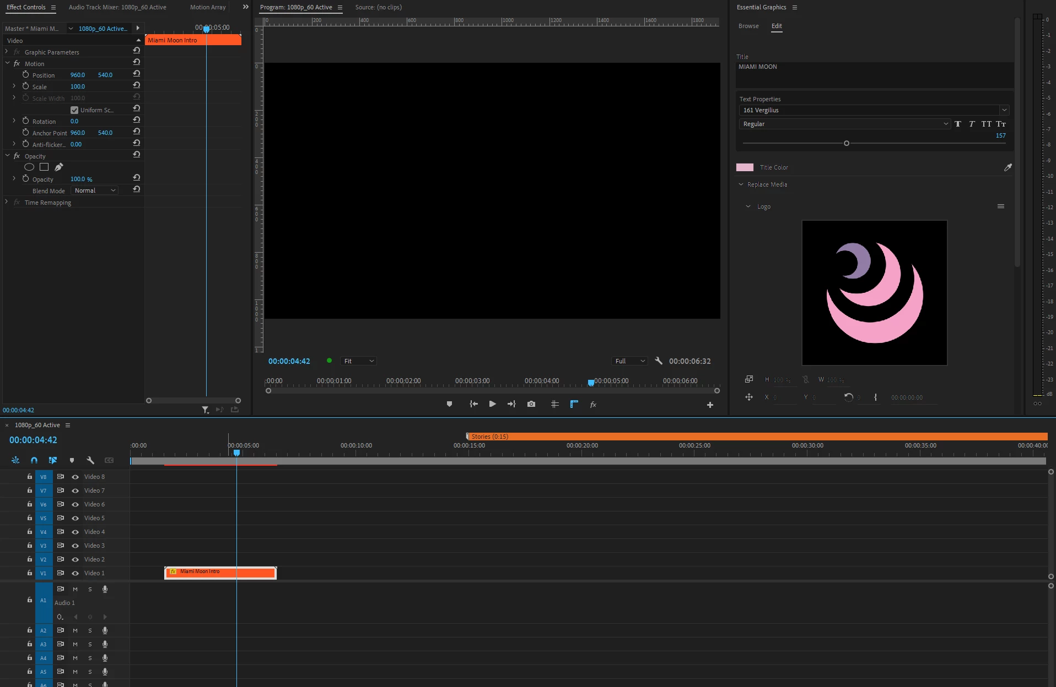This screenshot has height=687, width=1056.
Task: Apply Faux Italic text style
Action: (972, 124)
